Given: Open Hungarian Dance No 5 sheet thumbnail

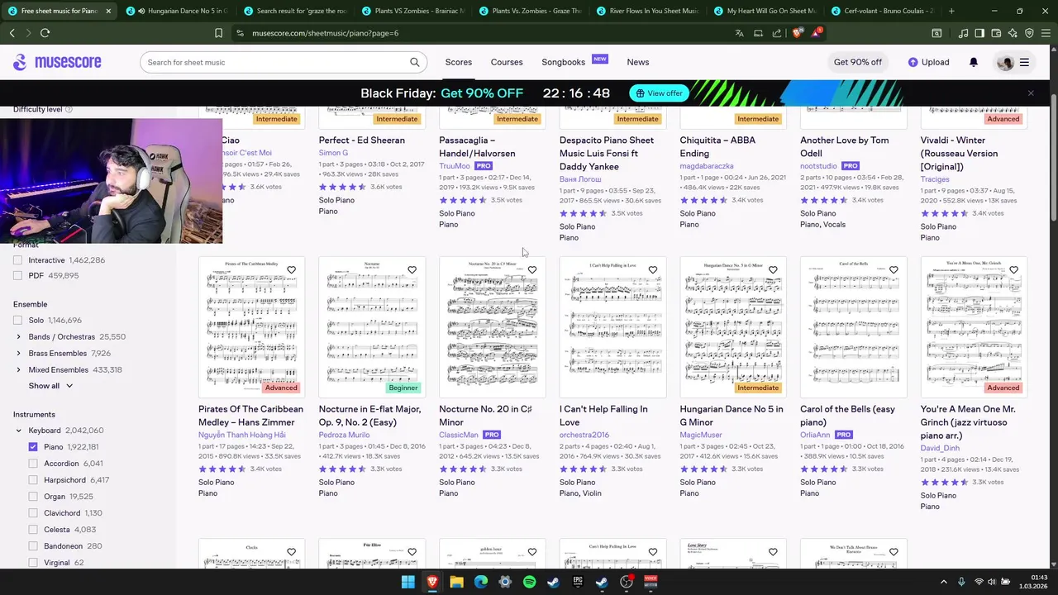Looking at the screenshot, I should 733,326.
